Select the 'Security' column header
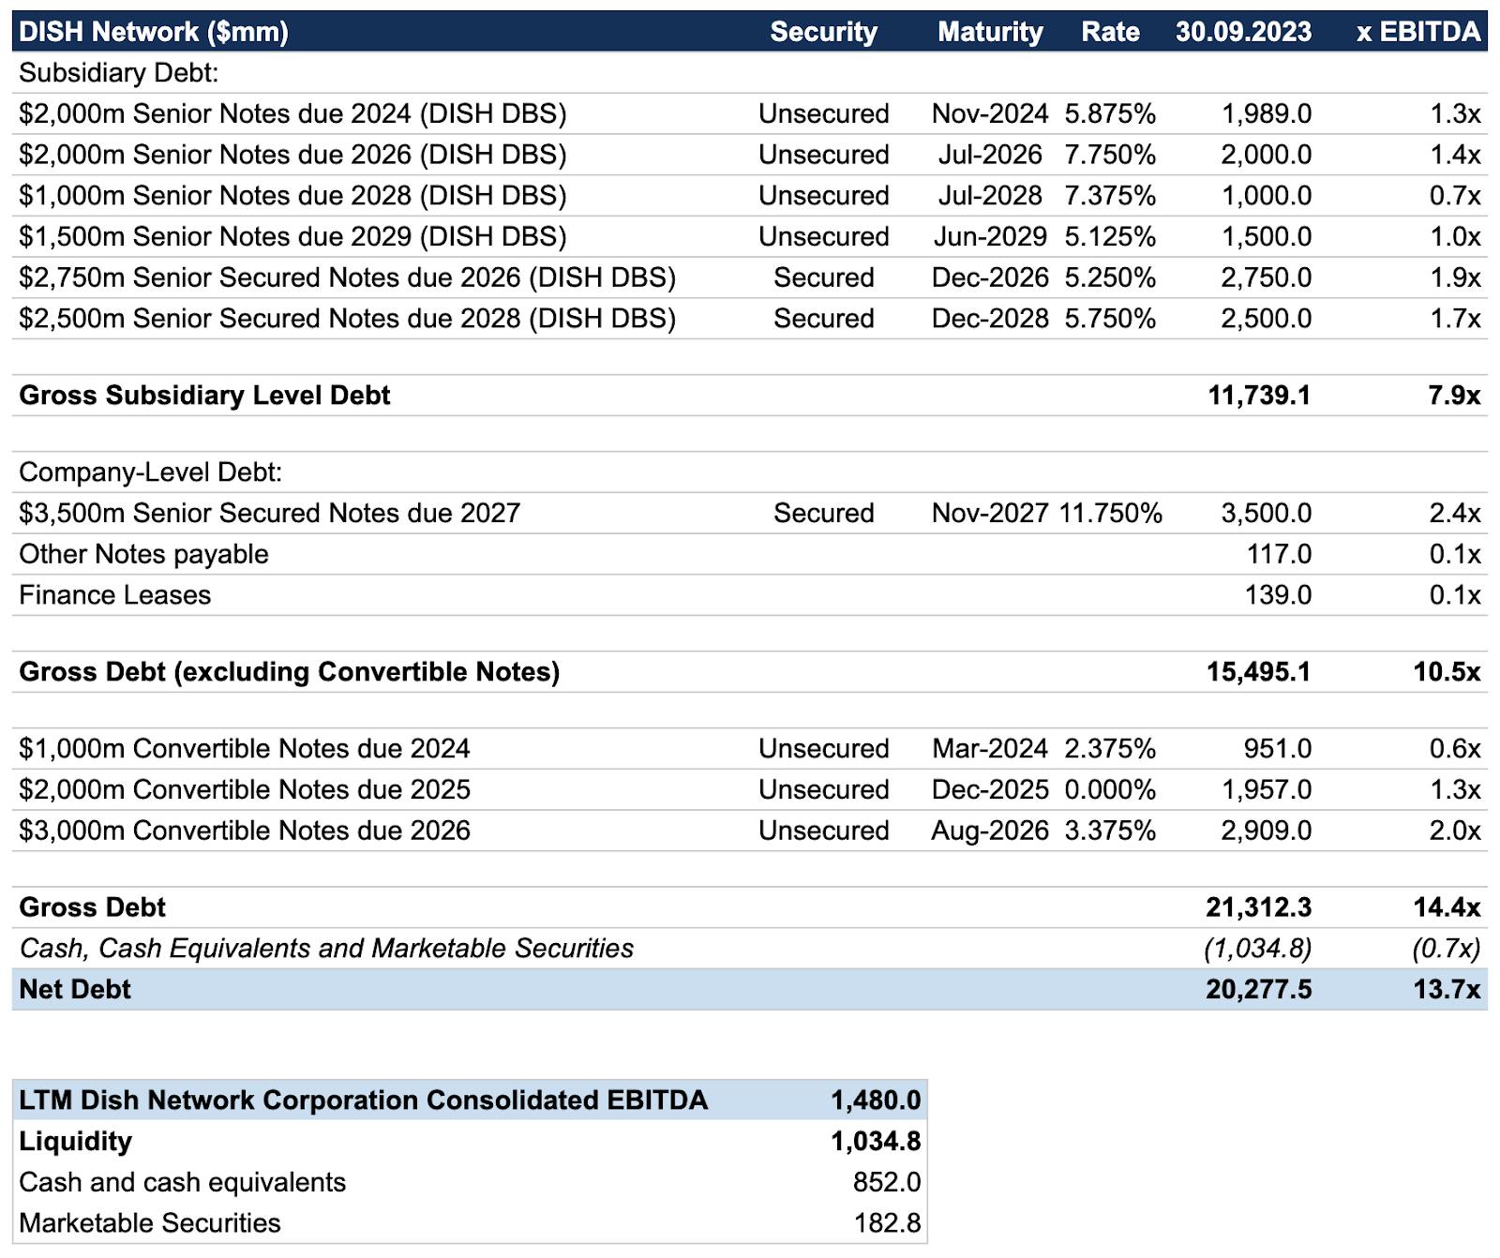This screenshot has height=1258, width=1500. pyautogui.click(x=824, y=32)
